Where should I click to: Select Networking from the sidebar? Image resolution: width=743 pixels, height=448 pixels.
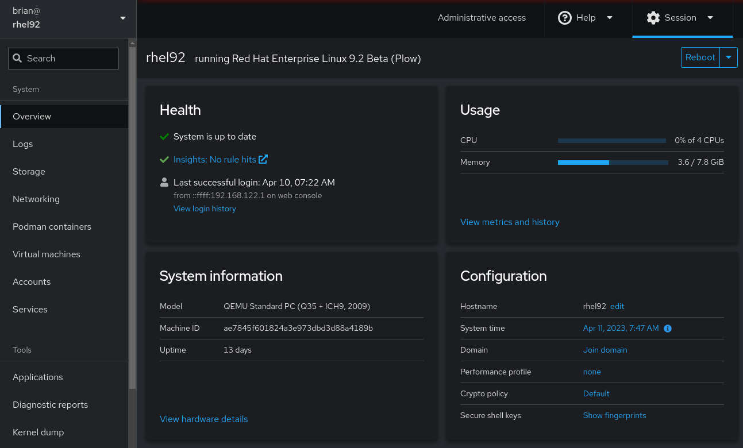tap(36, 199)
